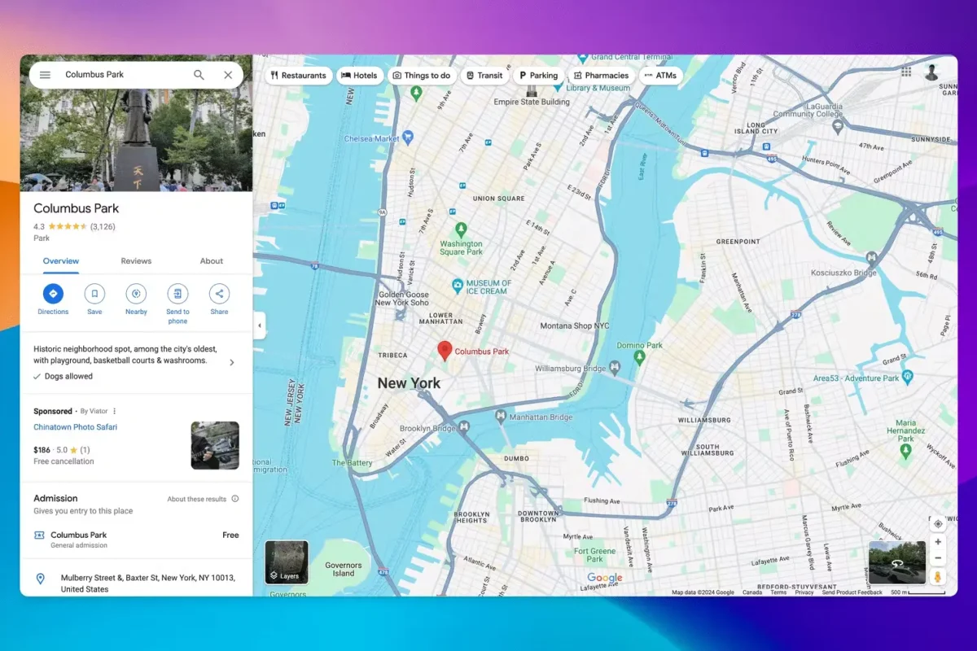Open the sponsored ad options menu
This screenshot has width=977, height=651.
click(x=115, y=412)
